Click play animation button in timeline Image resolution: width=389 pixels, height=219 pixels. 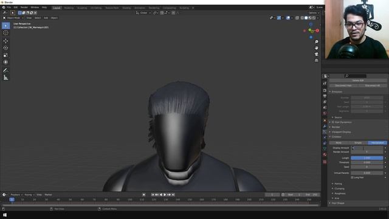(165, 195)
